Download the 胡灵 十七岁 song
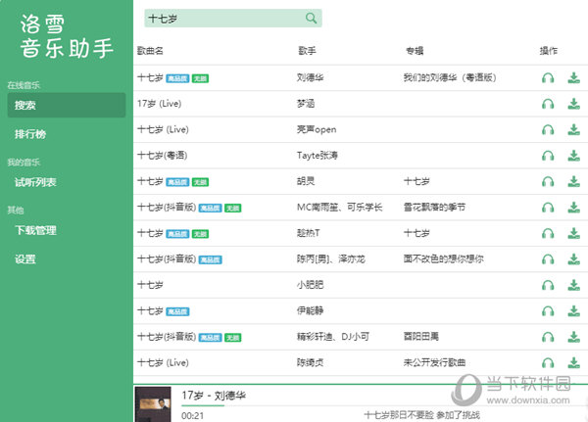The height and width of the screenshot is (422, 588). pos(573,182)
